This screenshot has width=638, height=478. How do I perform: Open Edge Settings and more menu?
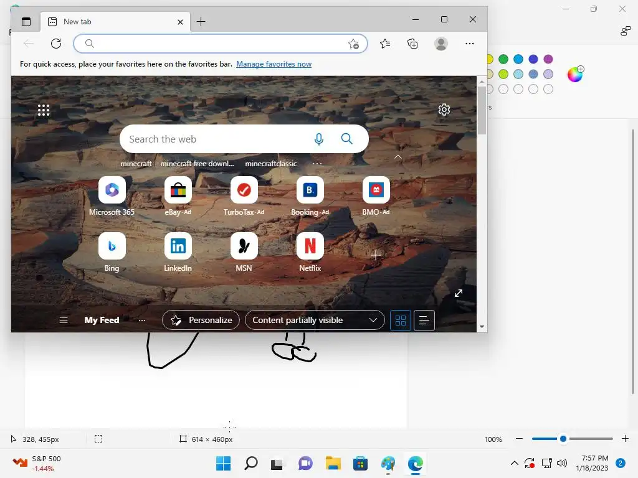tap(470, 44)
